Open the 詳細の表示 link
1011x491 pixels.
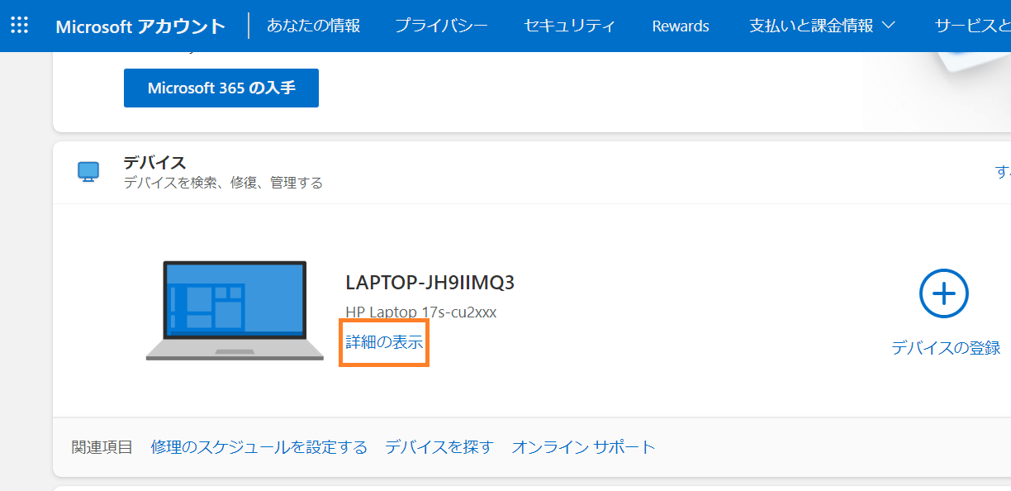(384, 342)
